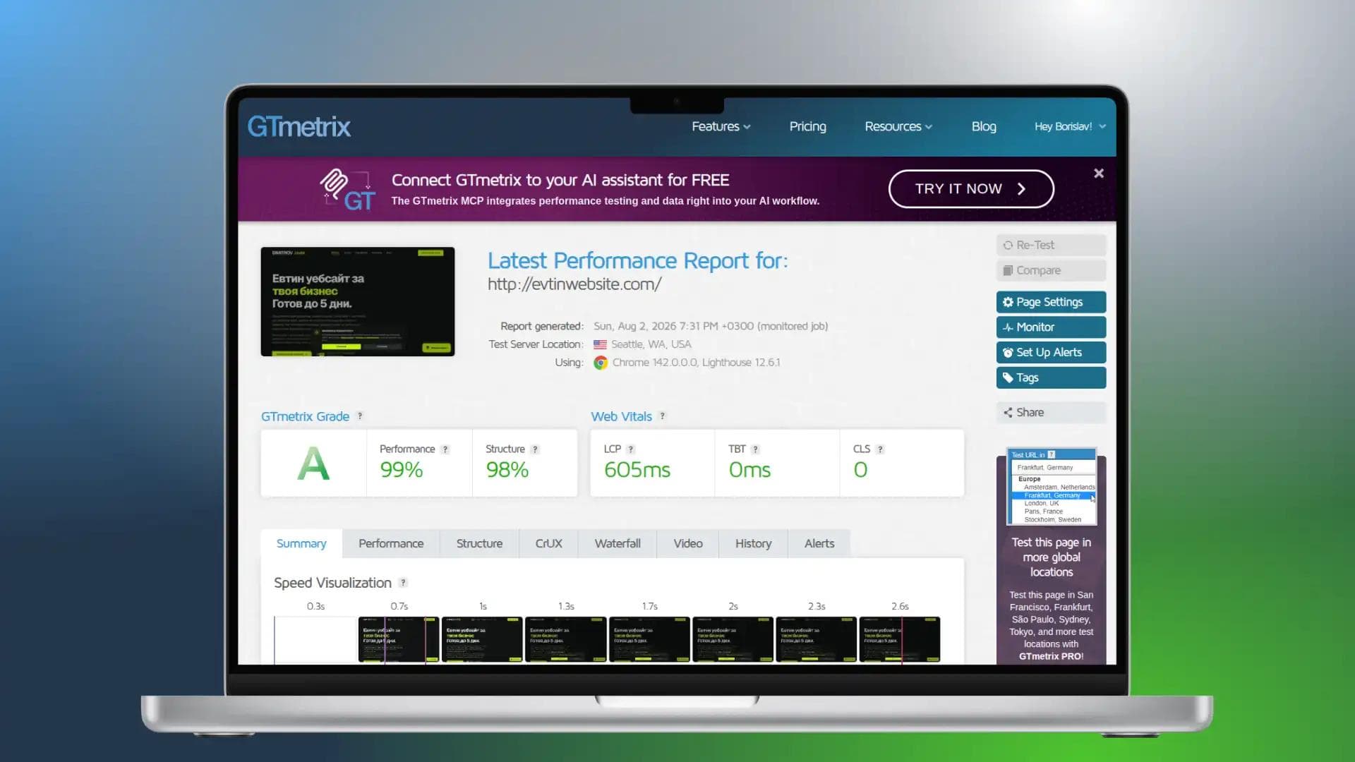The height and width of the screenshot is (762, 1355).
Task: Switch to the Performance tab
Action: pos(391,544)
